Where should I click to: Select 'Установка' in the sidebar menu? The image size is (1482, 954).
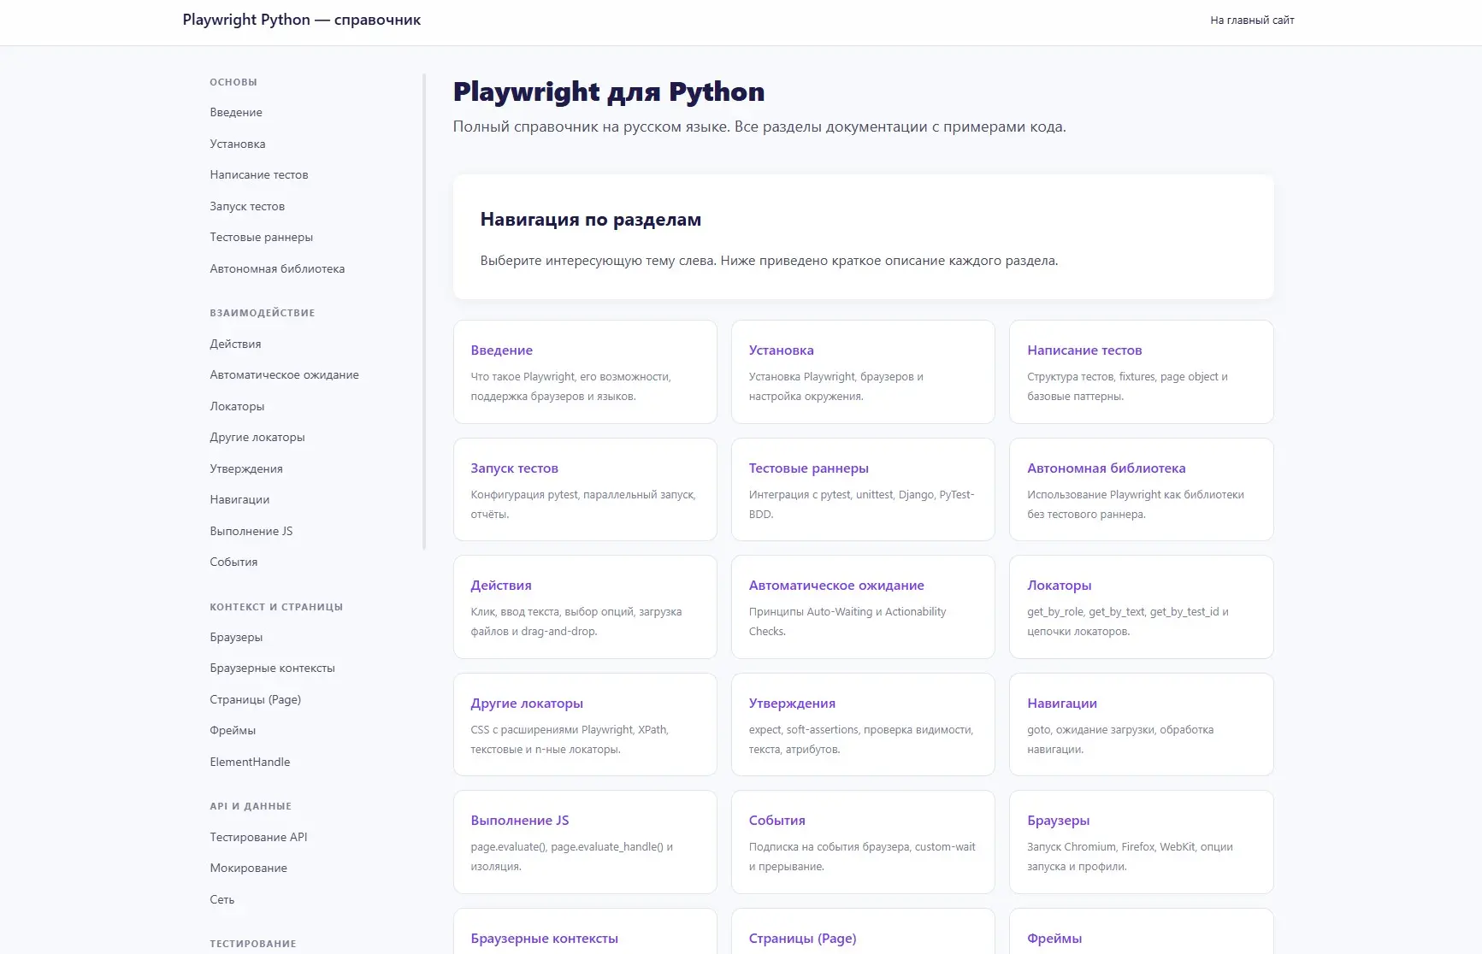(238, 144)
